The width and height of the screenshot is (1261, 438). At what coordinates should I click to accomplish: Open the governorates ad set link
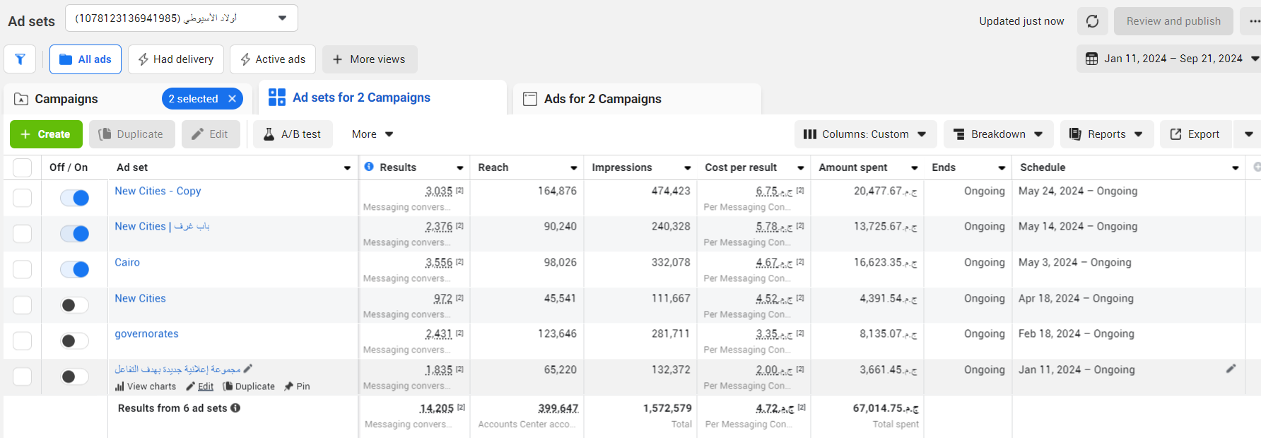click(x=146, y=333)
